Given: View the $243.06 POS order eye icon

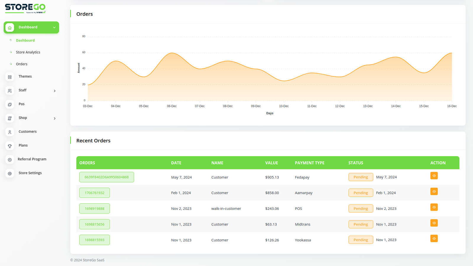Looking at the screenshot, I should pyautogui.click(x=434, y=207).
